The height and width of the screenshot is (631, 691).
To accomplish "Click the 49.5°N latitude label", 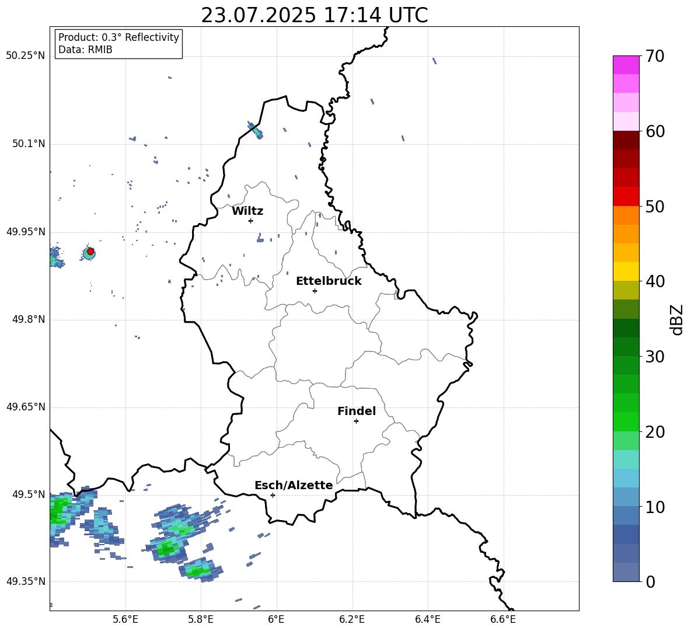I will pyautogui.click(x=29, y=494).
